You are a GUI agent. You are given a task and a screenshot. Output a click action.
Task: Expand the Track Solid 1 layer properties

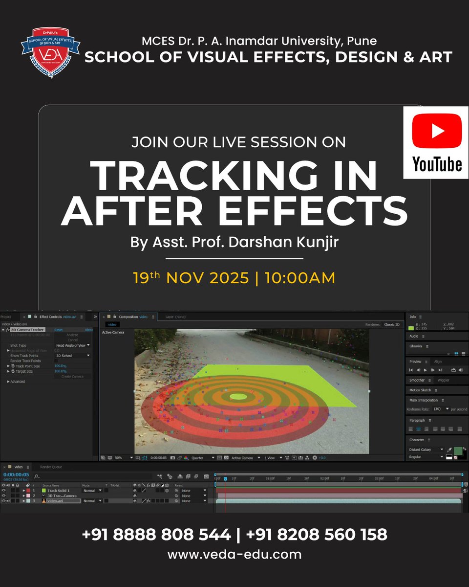pyautogui.click(x=23, y=491)
